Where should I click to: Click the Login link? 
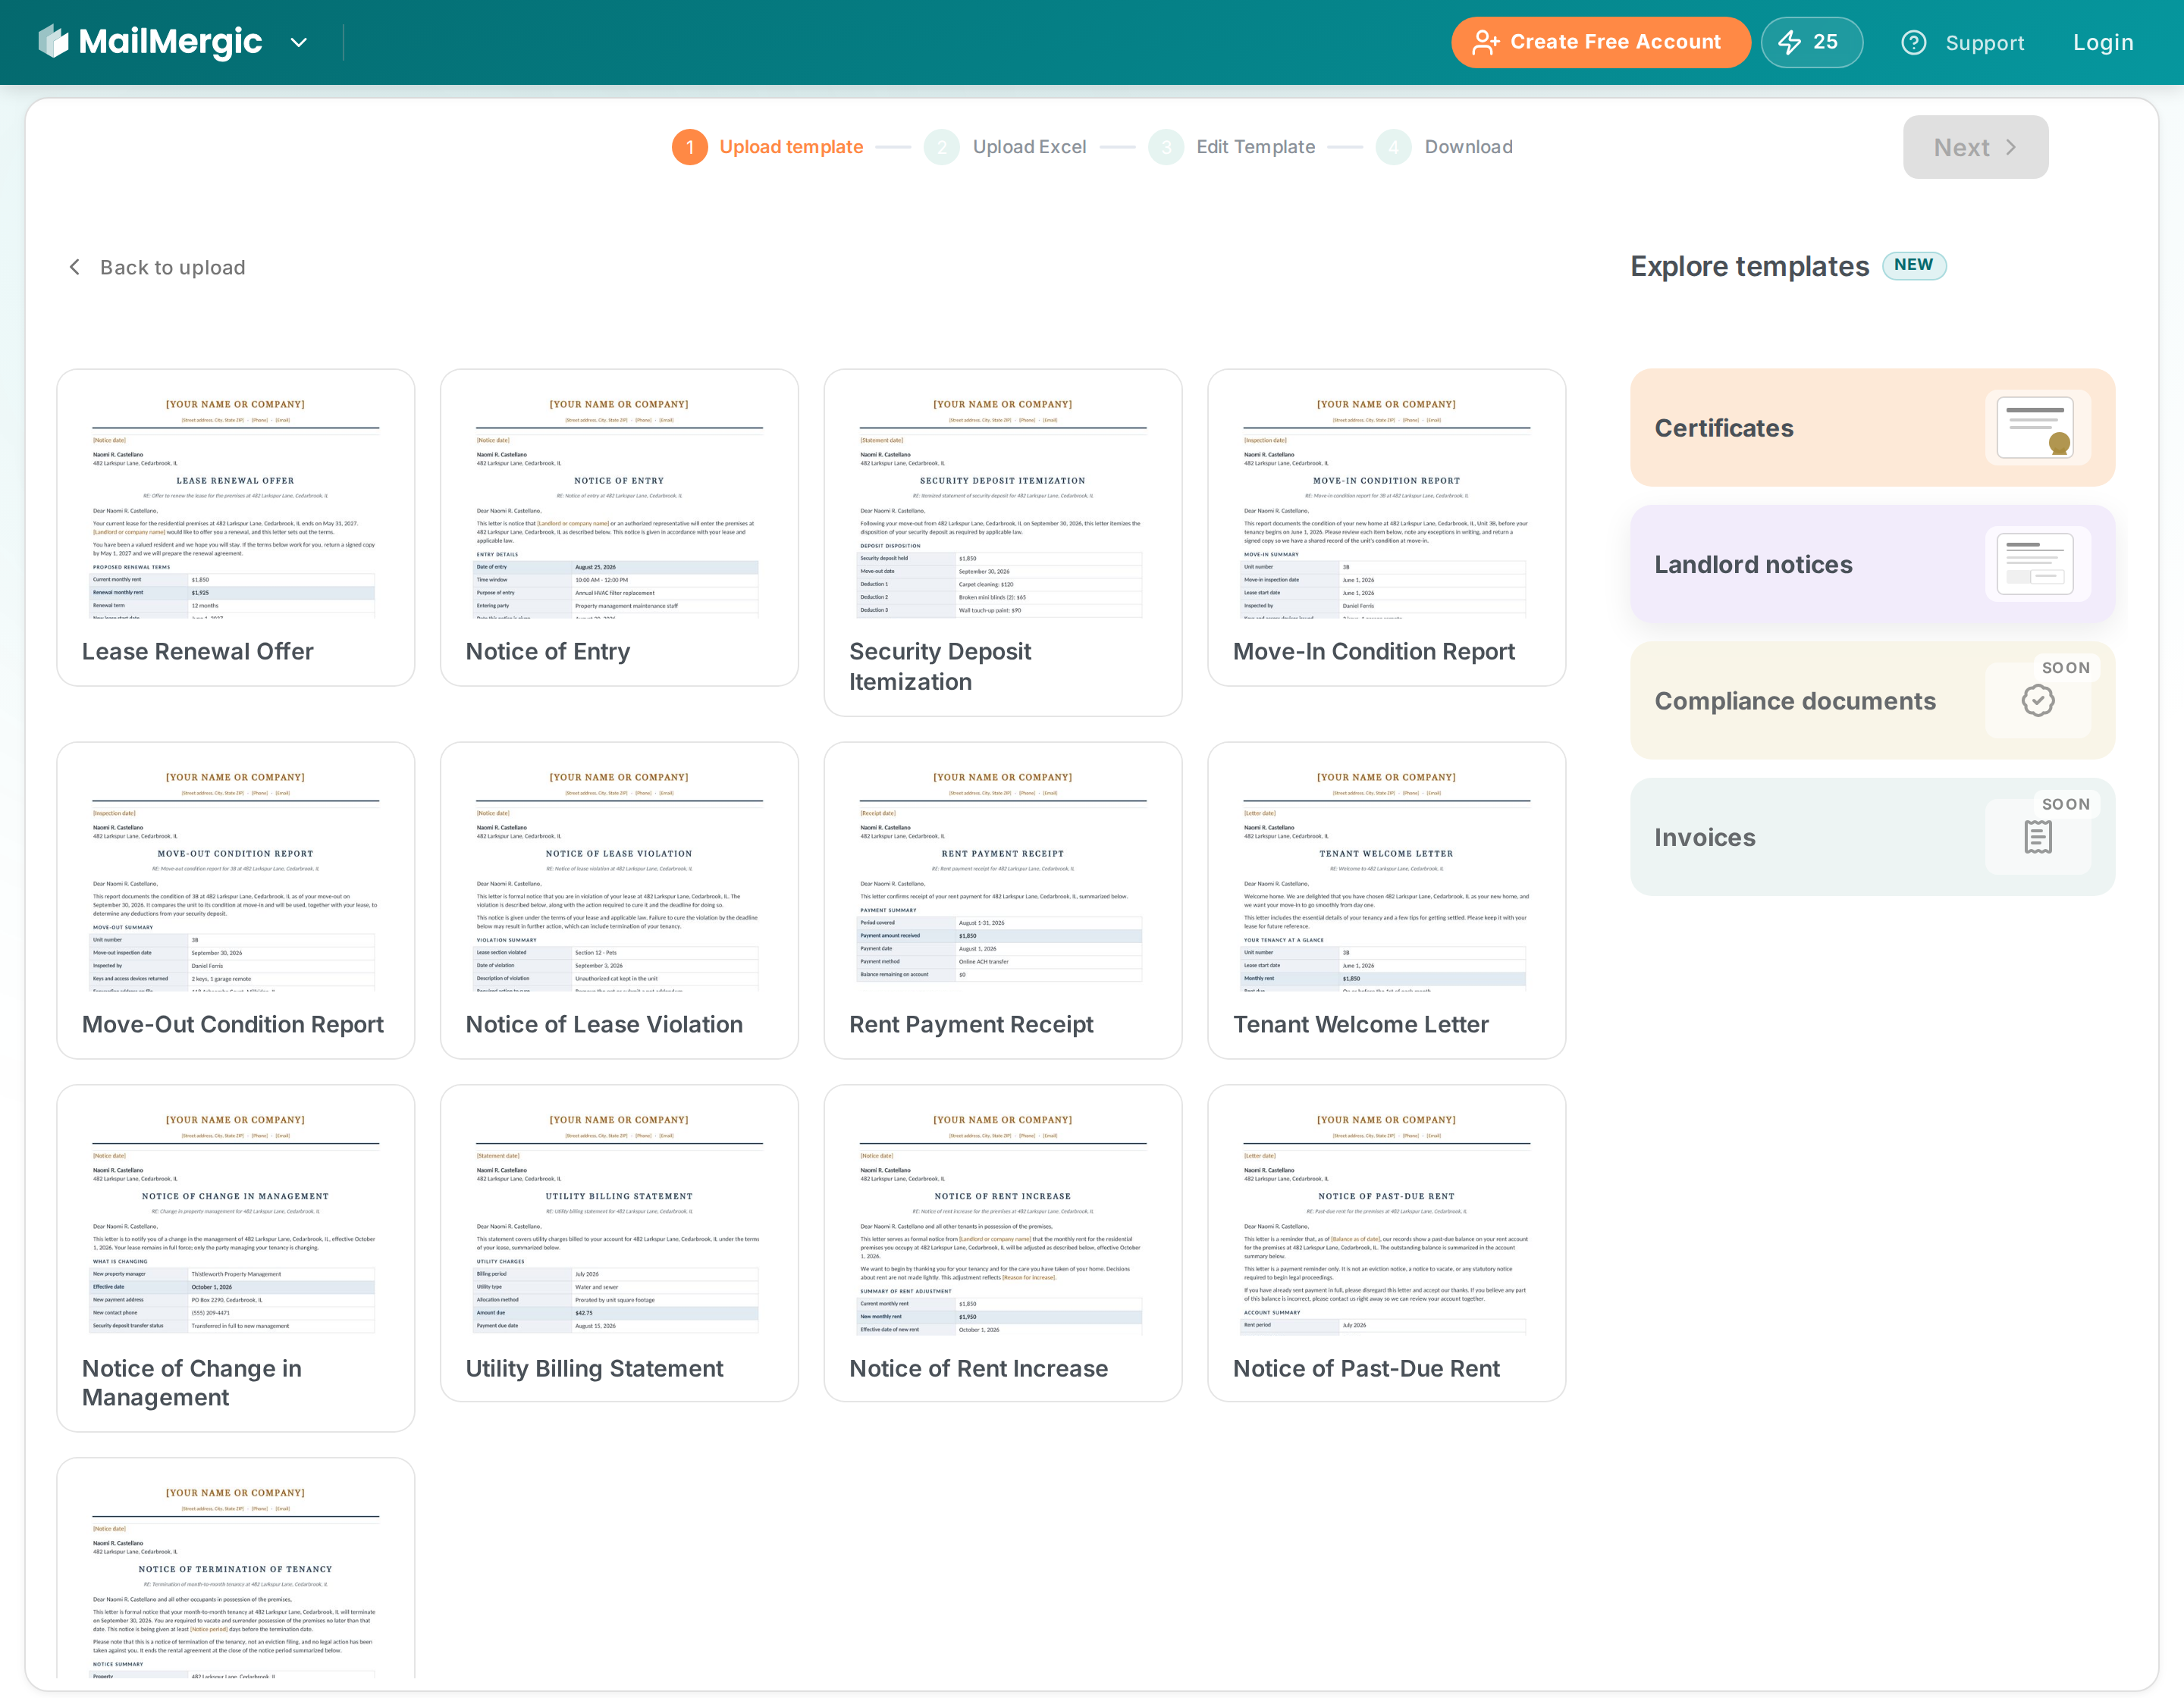coord(2102,43)
